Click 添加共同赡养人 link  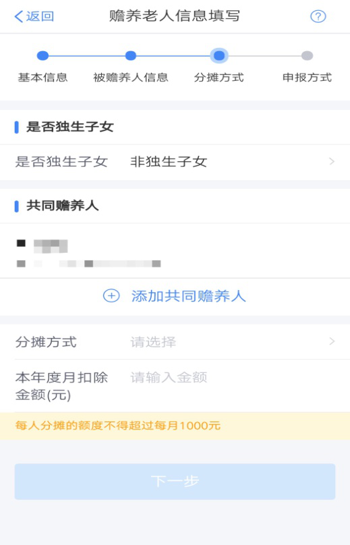pos(188,296)
